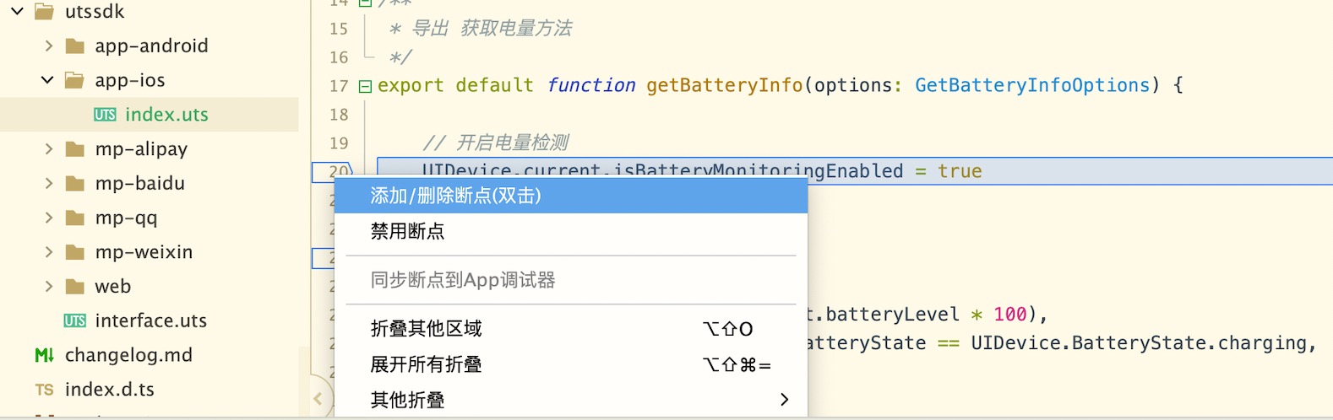Screen dimensions: 1333x420
Task: Open the 其他折叠 submenu
Action: click(x=407, y=400)
